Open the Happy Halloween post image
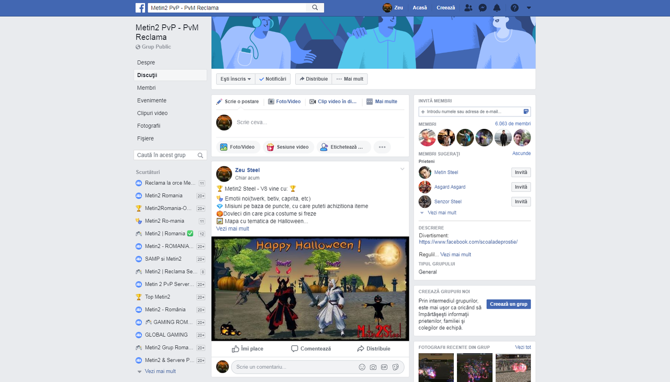The width and height of the screenshot is (670, 382). click(x=310, y=288)
